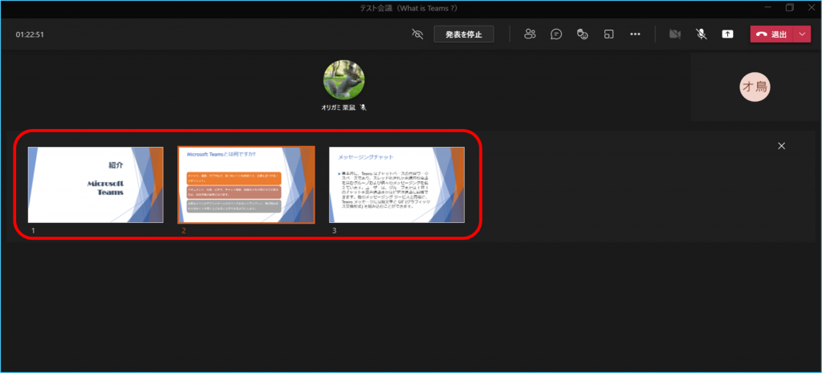The height and width of the screenshot is (373, 822).
Task: Restore the window size from title bar
Action: point(789,7)
